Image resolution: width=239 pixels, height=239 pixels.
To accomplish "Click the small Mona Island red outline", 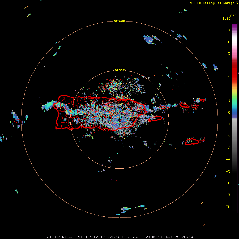I will (17, 121).
